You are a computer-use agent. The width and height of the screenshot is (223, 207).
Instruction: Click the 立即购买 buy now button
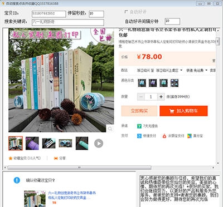139,111
